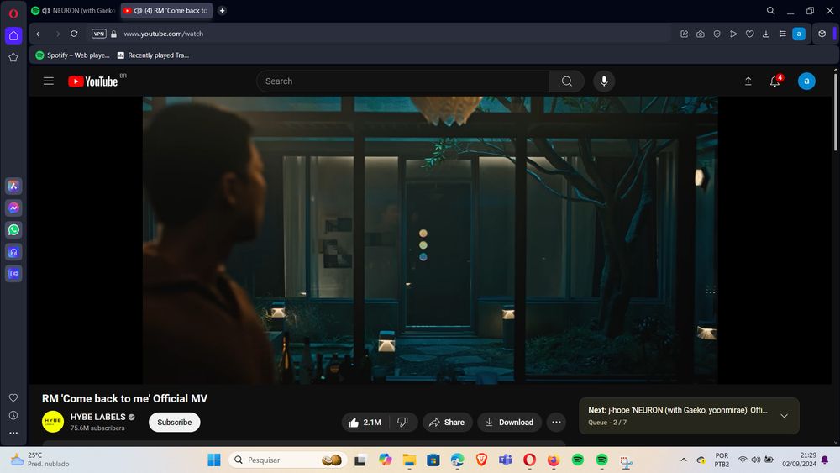
Task: Click the video player to pause
Action: [430, 240]
